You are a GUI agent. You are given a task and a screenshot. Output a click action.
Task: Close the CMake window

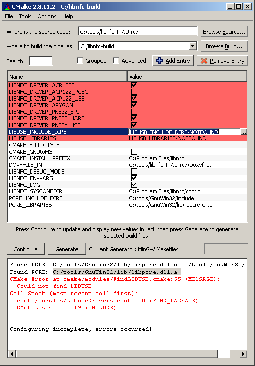click(x=247, y=7)
